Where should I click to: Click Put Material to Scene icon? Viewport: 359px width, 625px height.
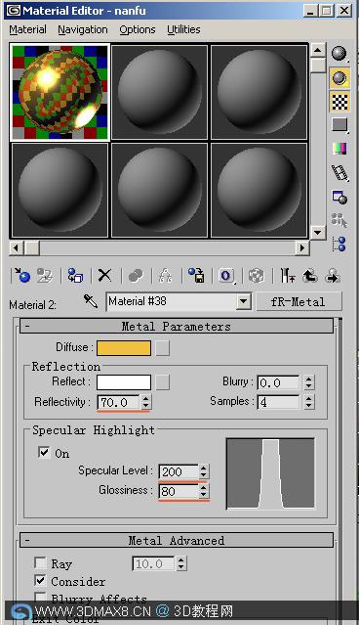[45, 276]
